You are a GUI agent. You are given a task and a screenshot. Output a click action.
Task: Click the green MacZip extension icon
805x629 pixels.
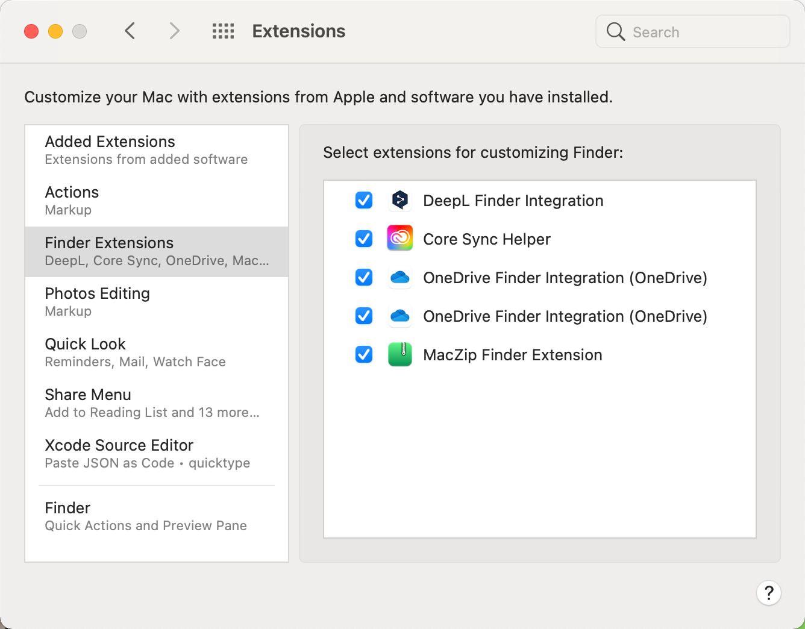399,354
